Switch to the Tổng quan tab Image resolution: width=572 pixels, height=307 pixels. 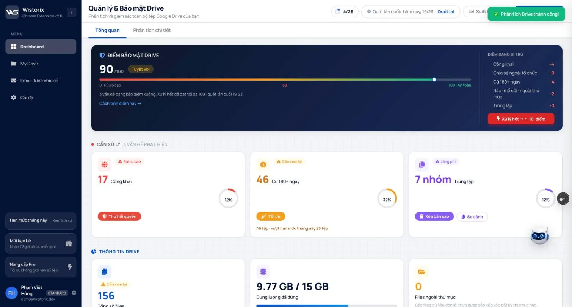coord(107,30)
